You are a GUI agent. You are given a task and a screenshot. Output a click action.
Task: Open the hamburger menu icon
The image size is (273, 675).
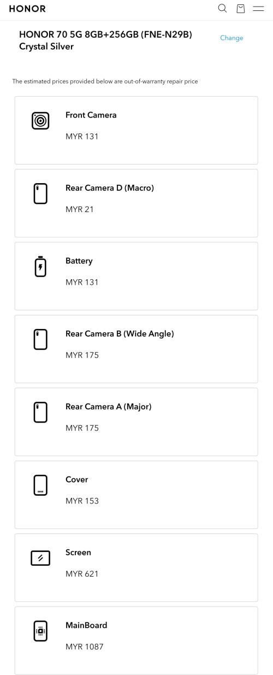point(258,8)
